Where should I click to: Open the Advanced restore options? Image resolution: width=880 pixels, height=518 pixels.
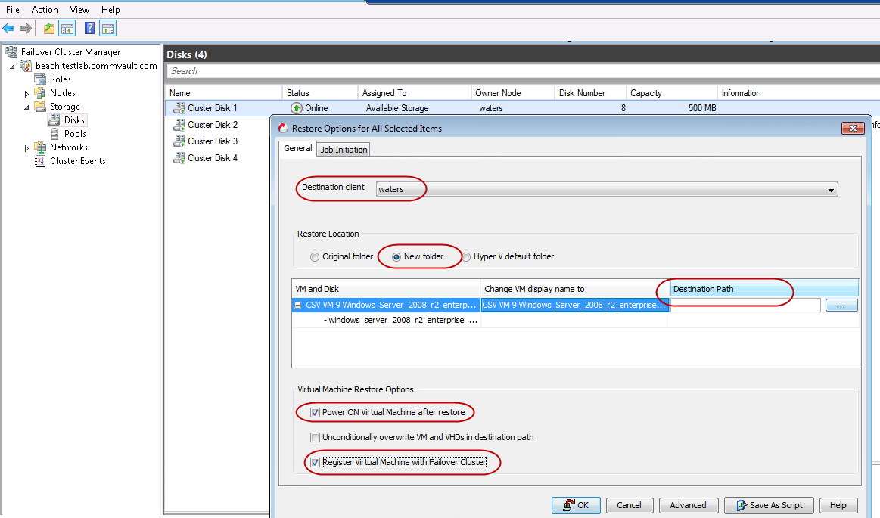[x=688, y=505]
